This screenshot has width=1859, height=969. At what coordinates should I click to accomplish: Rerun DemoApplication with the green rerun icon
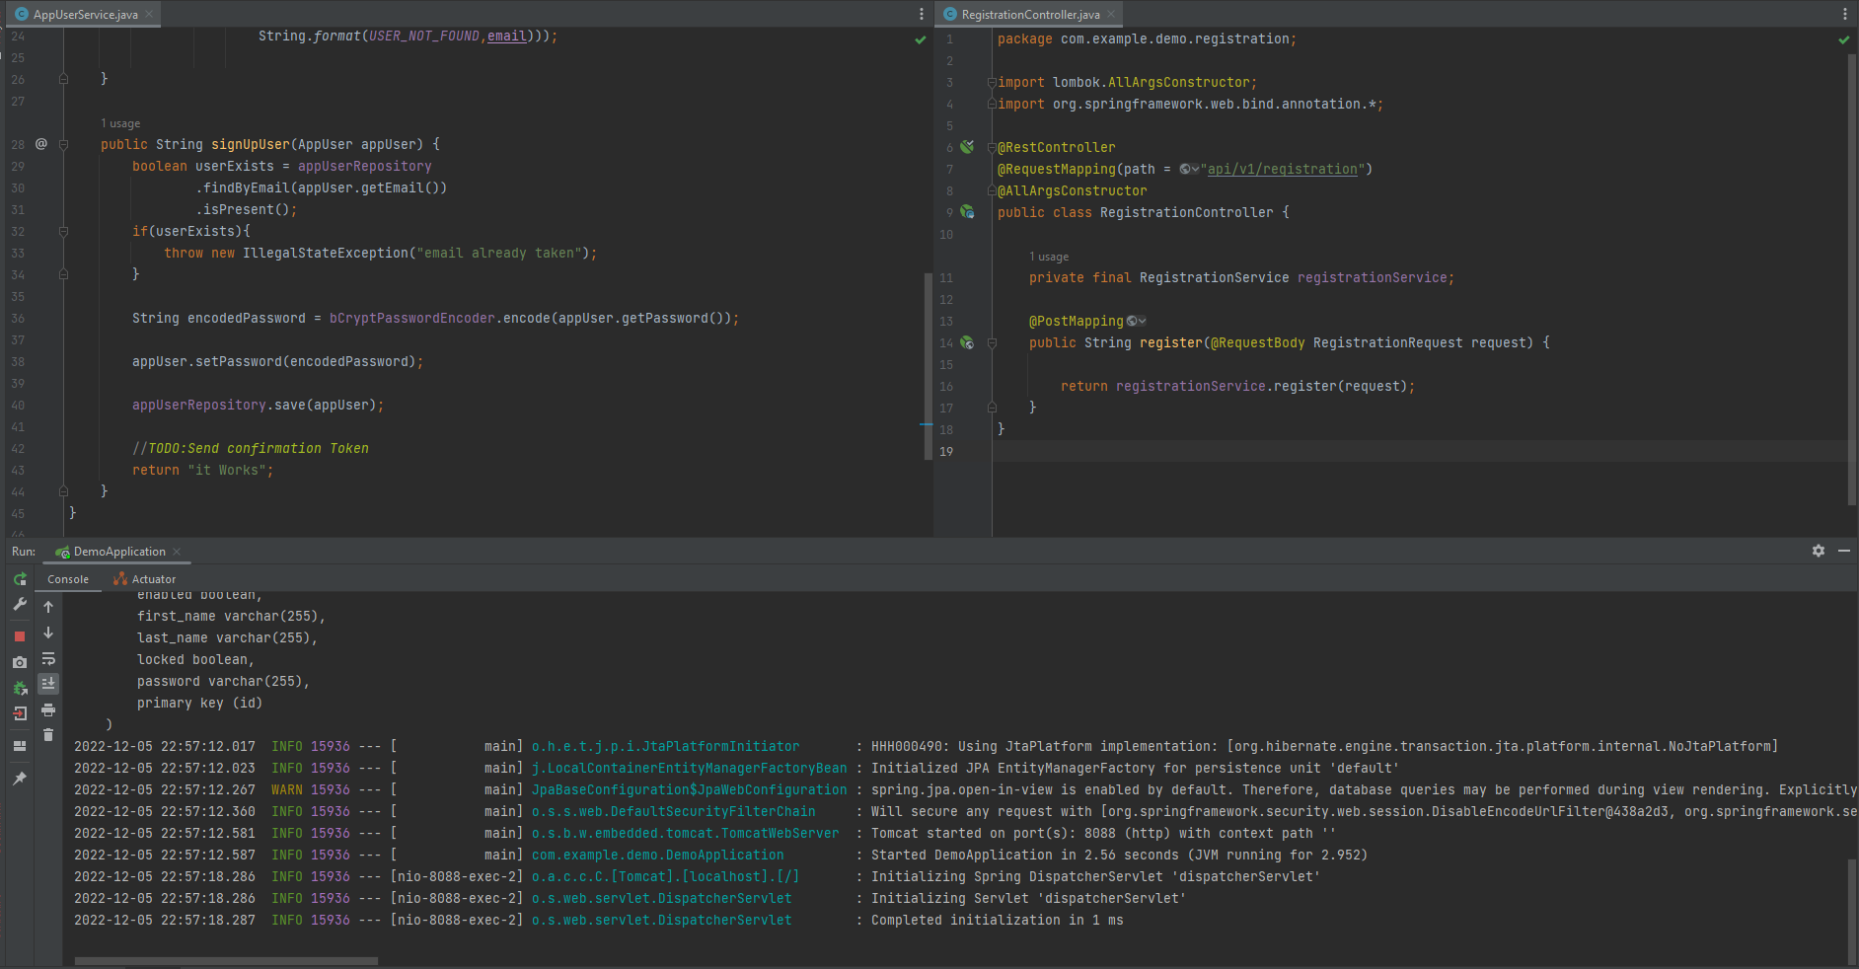pyautogui.click(x=20, y=579)
